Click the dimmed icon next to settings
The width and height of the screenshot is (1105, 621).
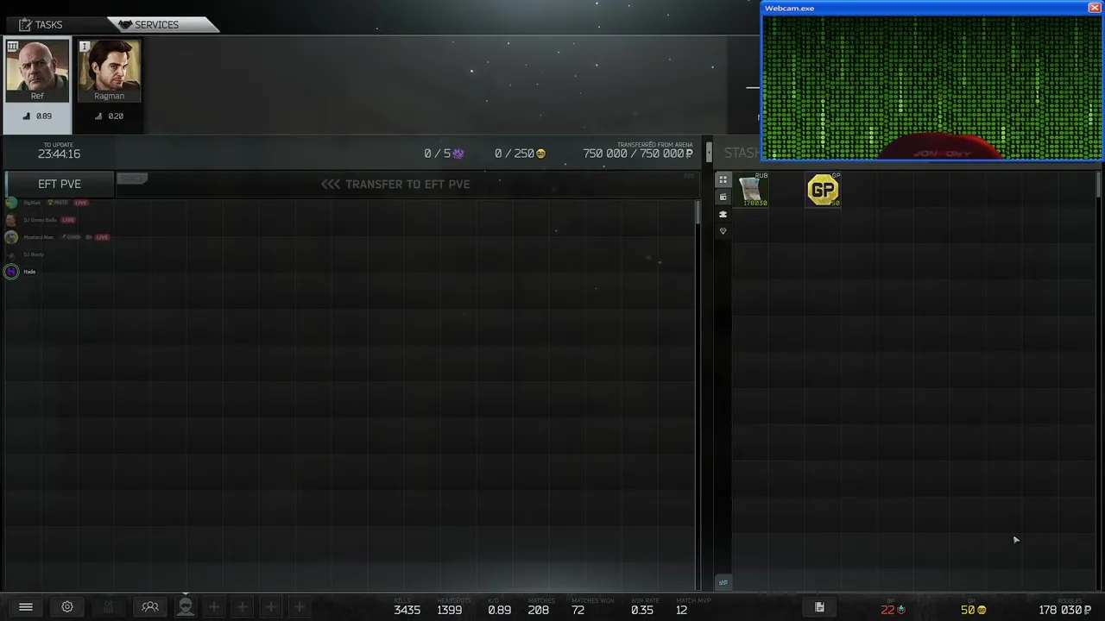pyautogui.click(x=109, y=607)
